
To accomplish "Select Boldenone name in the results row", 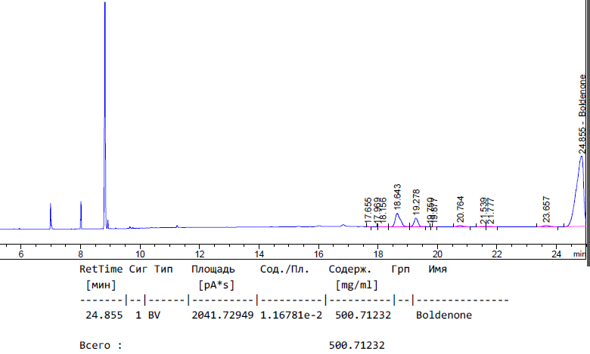I will coord(443,315).
